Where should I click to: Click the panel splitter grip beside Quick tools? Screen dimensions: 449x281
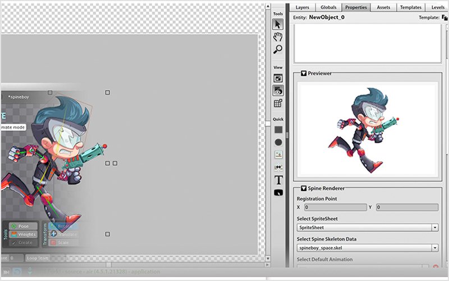click(287, 135)
